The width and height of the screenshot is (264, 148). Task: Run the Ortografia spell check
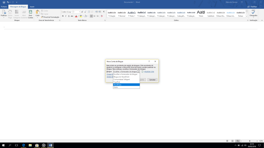(253, 14)
